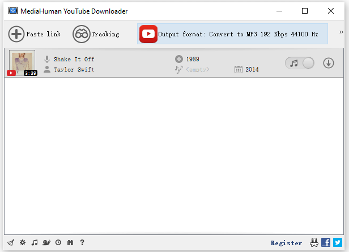Image resolution: width=349 pixels, height=252 pixels.
Task: Toggle the audio/video format switch
Action: 300,63
